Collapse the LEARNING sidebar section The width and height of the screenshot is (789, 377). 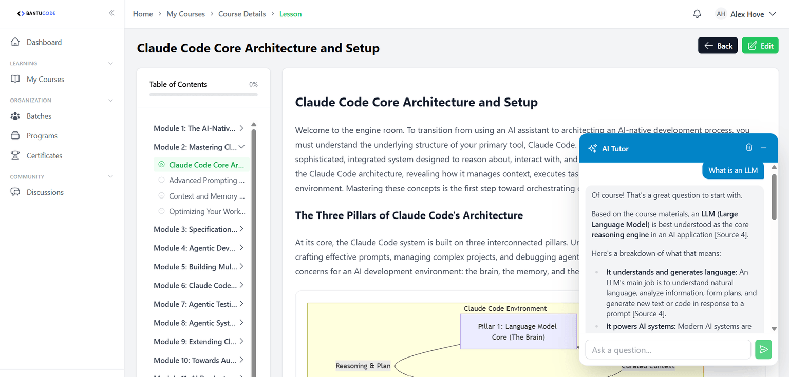(110, 63)
